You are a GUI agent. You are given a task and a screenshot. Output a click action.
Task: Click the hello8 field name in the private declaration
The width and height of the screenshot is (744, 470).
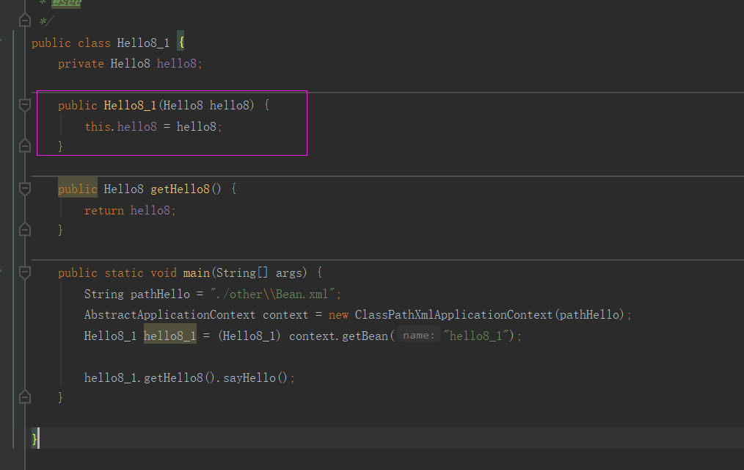[177, 64]
